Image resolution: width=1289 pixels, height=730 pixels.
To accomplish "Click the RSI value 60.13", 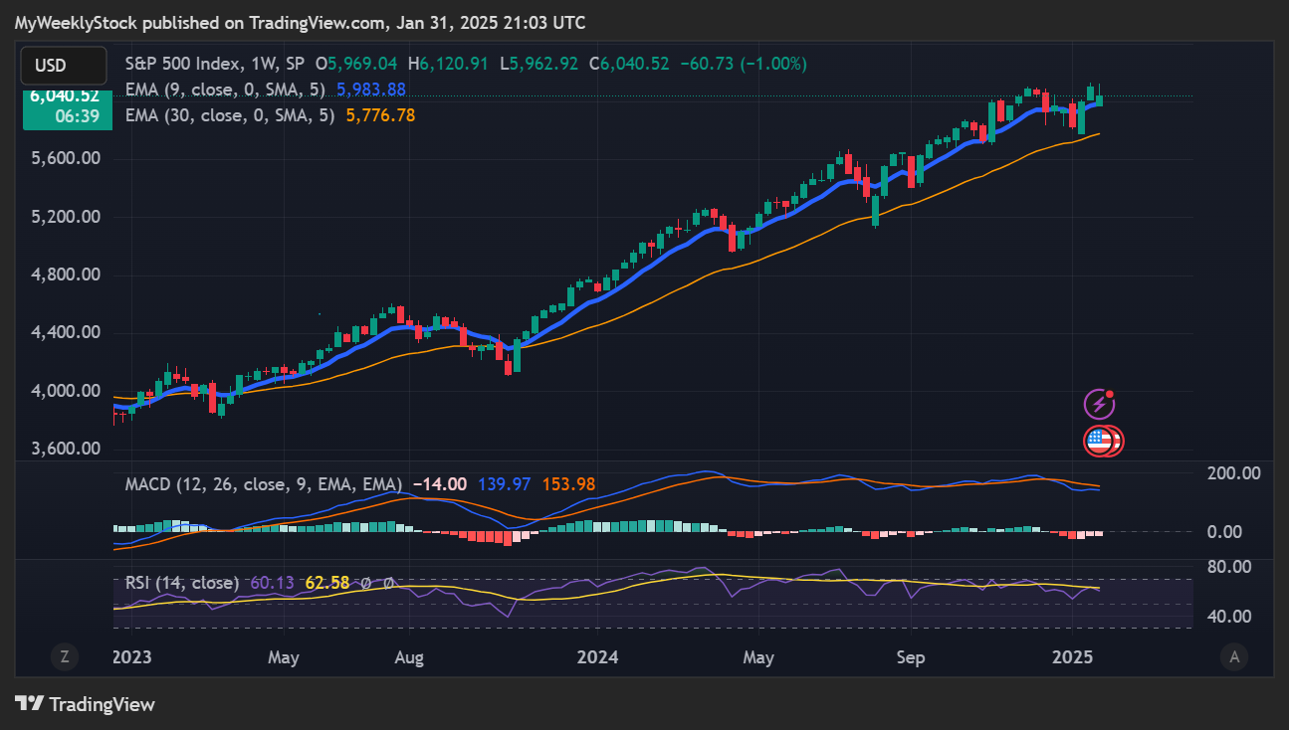I will [x=272, y=583].
